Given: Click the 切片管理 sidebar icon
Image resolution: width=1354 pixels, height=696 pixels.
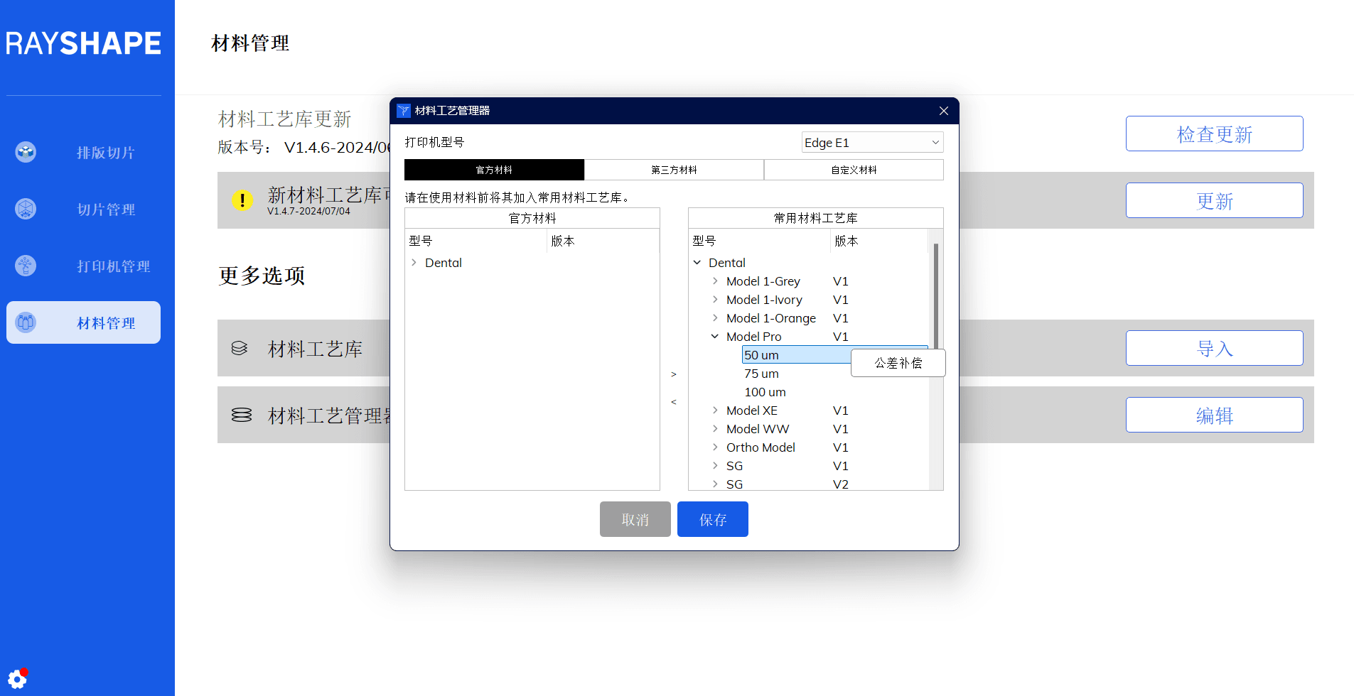Looking at the screenshot, I should click(26, 209).
